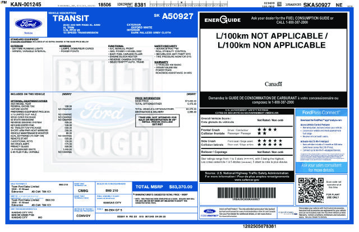Click B60 210 under the dealer heading
Image resolution: width=359 pixels, height=232 pixels.
112,191
